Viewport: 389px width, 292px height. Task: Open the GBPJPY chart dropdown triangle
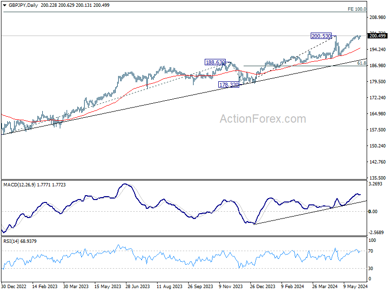(x=4, y=5)
